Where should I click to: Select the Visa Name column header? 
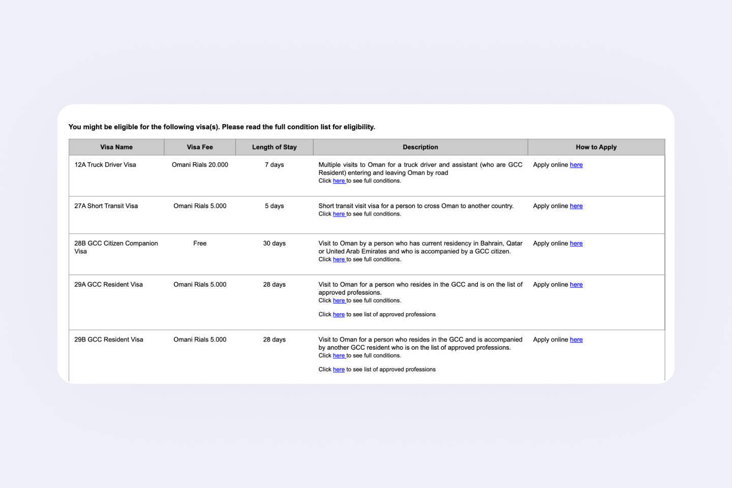[x=116, y=147]
